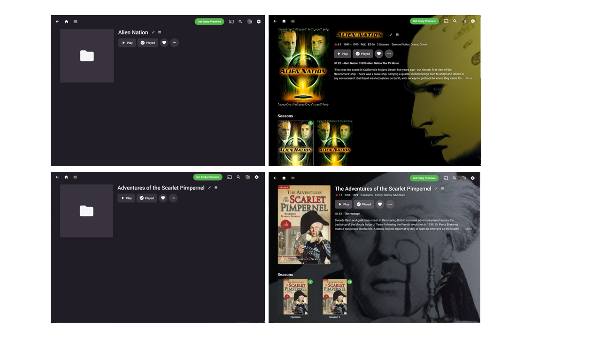Open Home in the Alien Nation folder screenshot
The width and height of the screenshot is (601, 338).
coord(66,22)
